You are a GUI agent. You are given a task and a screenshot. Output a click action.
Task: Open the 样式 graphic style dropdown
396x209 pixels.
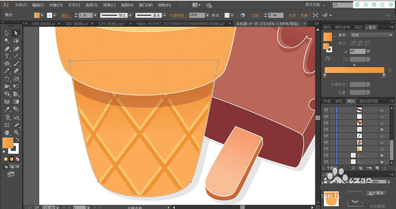(232, 15)
